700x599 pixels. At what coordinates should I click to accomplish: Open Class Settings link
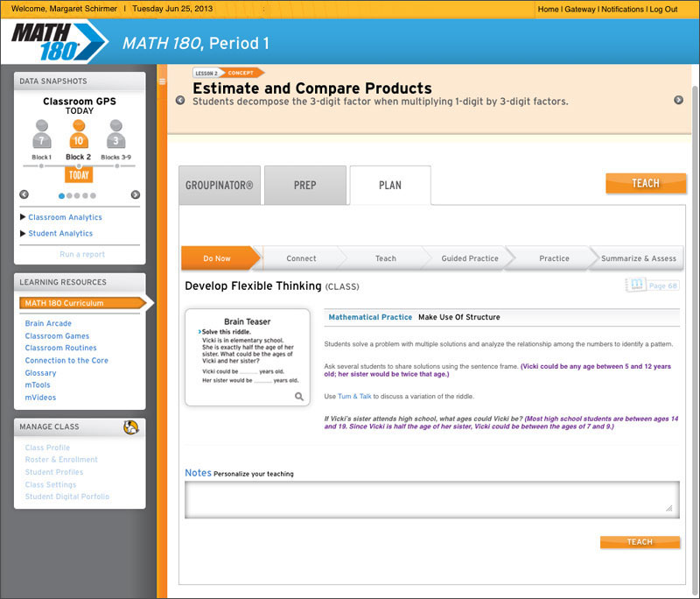(51, 484)
